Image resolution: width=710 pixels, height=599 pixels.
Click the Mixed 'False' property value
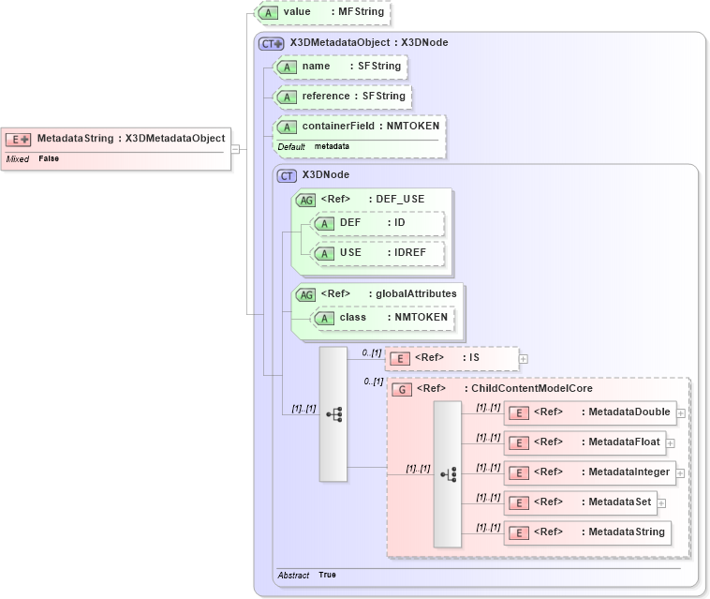[49, 158]
